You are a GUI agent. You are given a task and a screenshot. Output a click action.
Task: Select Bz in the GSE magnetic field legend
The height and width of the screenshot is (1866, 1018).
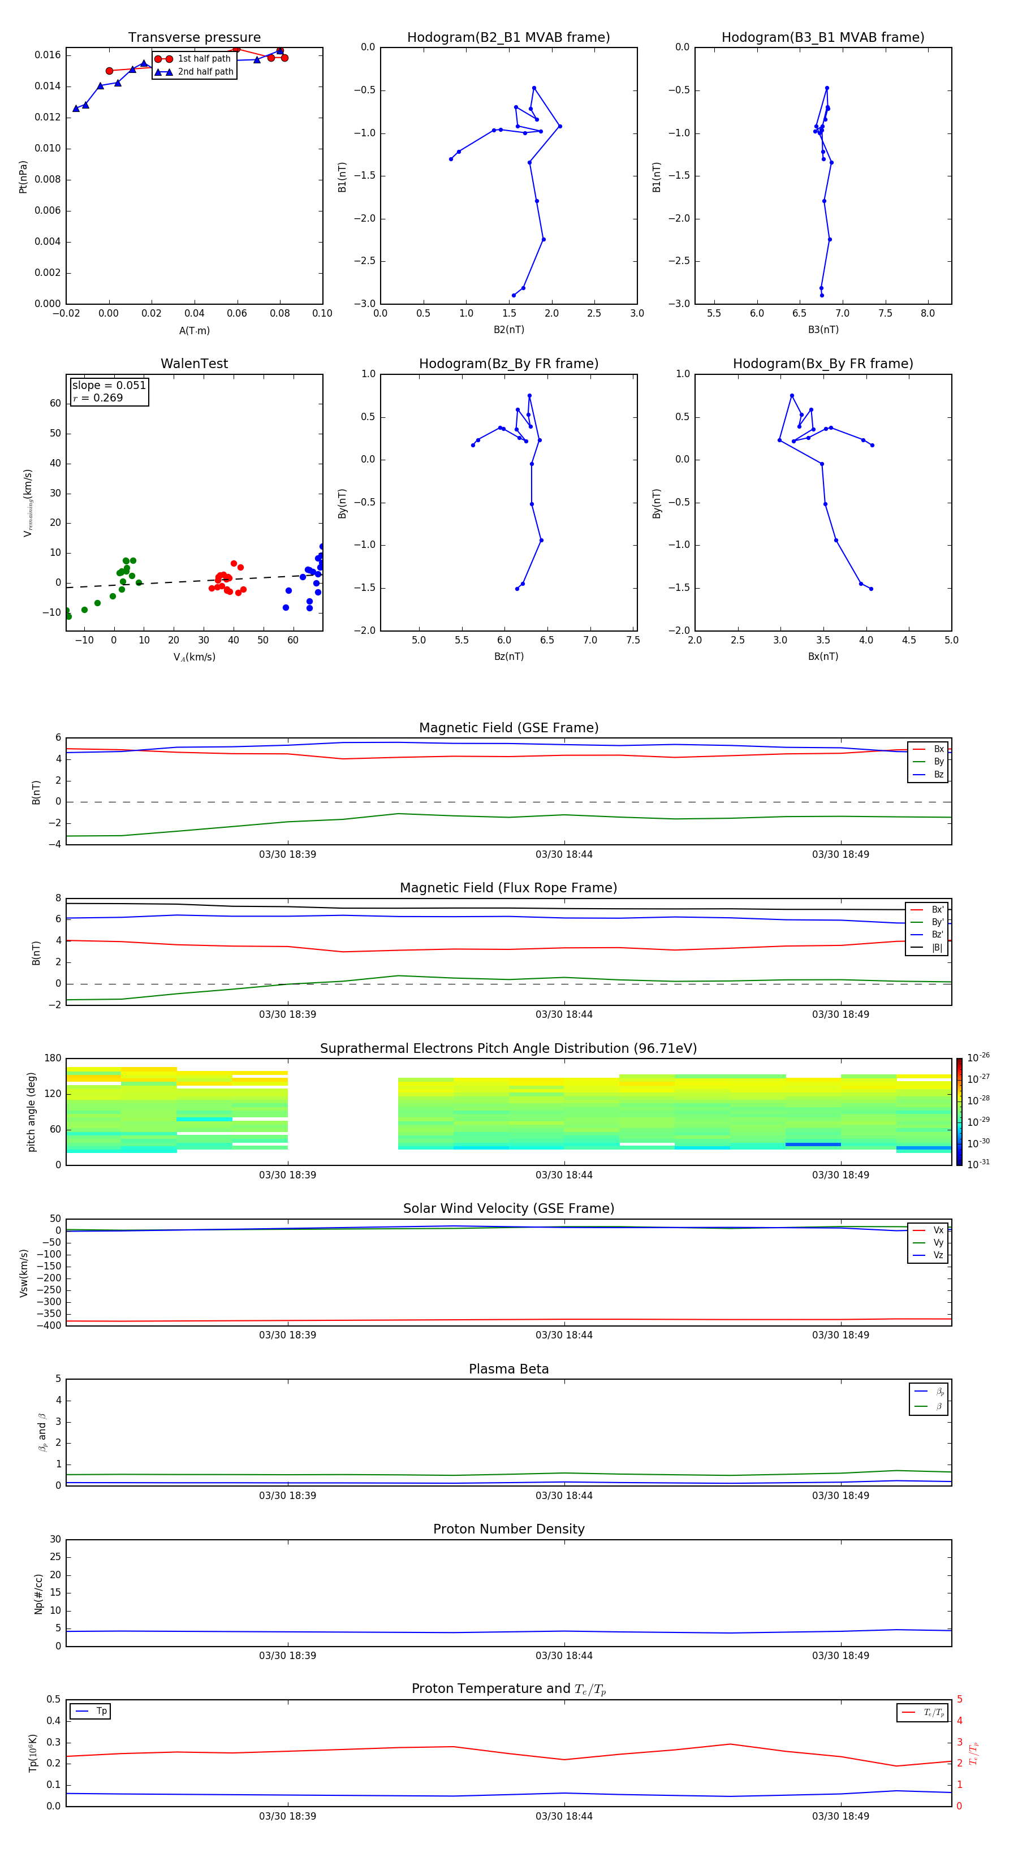[x=928, y=775]
